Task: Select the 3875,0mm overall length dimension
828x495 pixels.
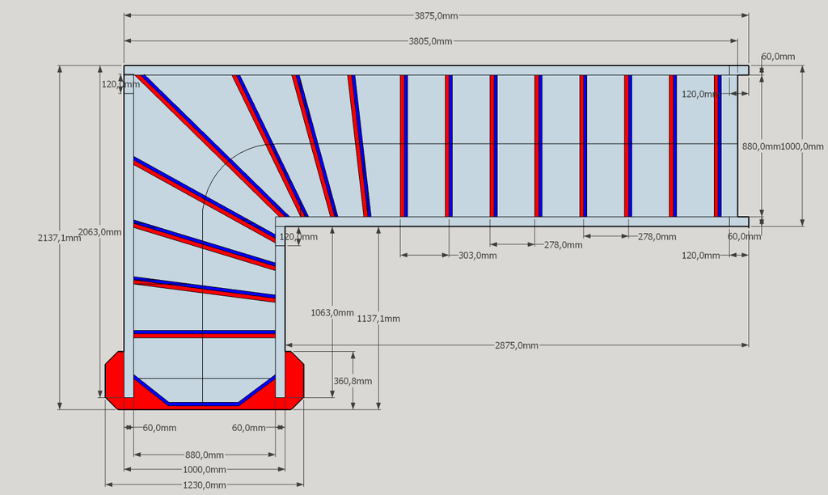Action: pyautogui.click(x=436, y=16)
